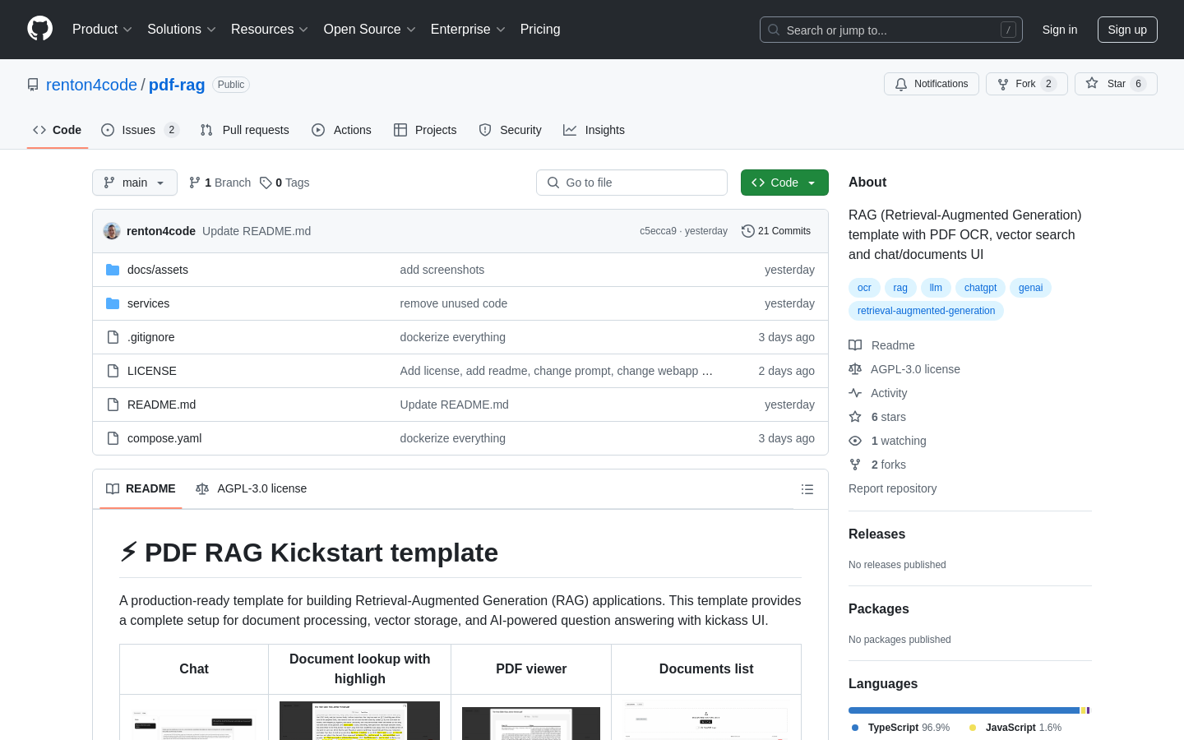Click the Sign up button

(1127, 30)
